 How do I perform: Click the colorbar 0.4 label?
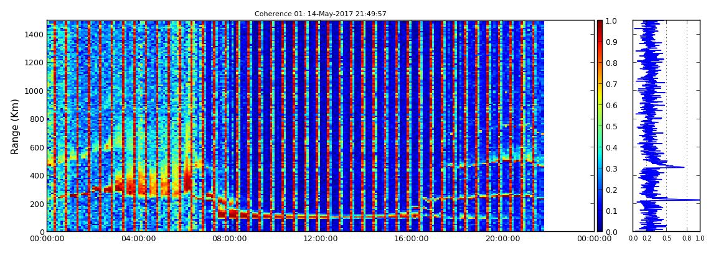(611, 147)
